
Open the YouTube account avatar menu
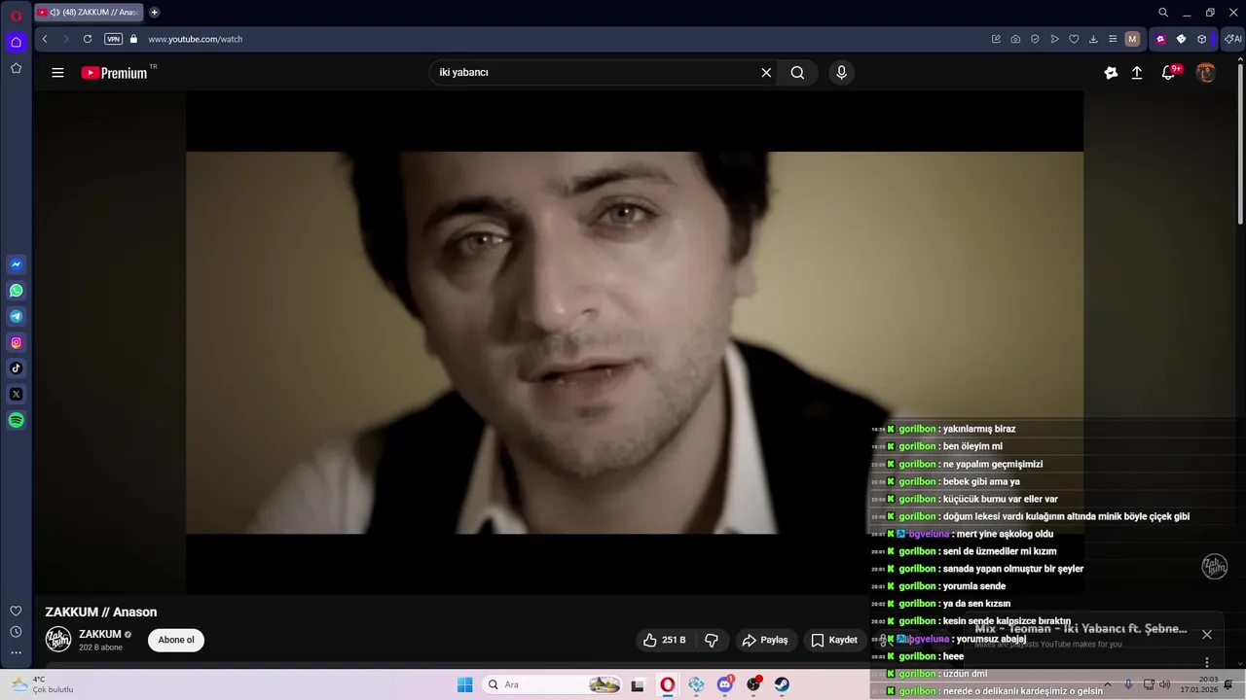pos(1206,73)
